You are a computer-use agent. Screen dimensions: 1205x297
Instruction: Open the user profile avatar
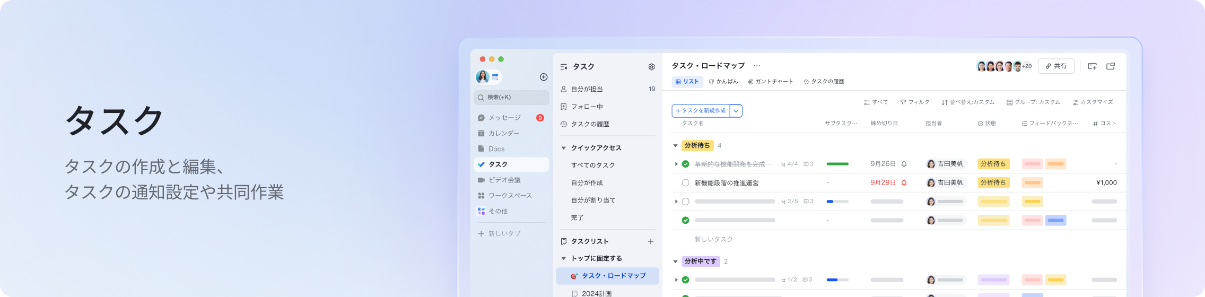point(483,77)
